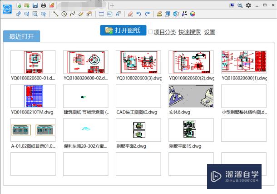Undo the last action

[138, 14]
